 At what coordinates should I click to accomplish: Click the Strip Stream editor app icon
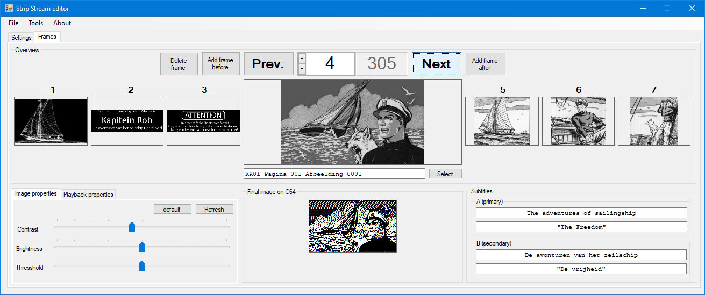(9, 8)
